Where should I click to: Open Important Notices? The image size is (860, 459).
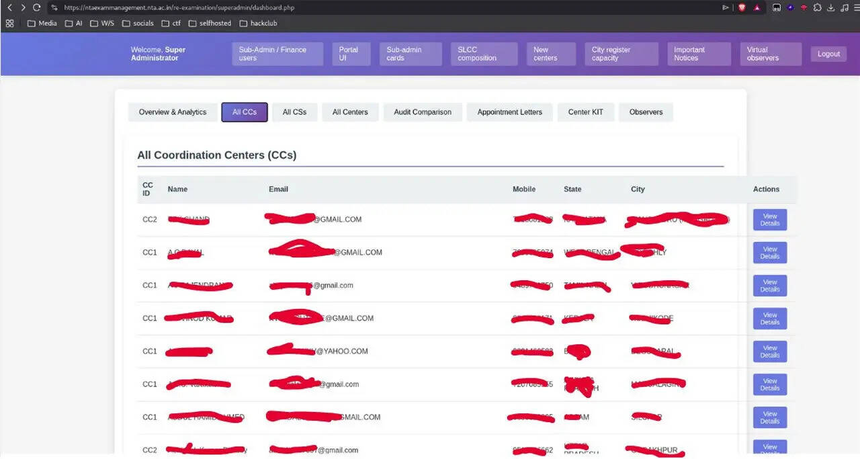pyautogui.click(x=699, y=54)
